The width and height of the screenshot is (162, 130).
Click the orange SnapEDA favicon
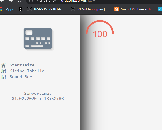[x=117, y=9]
